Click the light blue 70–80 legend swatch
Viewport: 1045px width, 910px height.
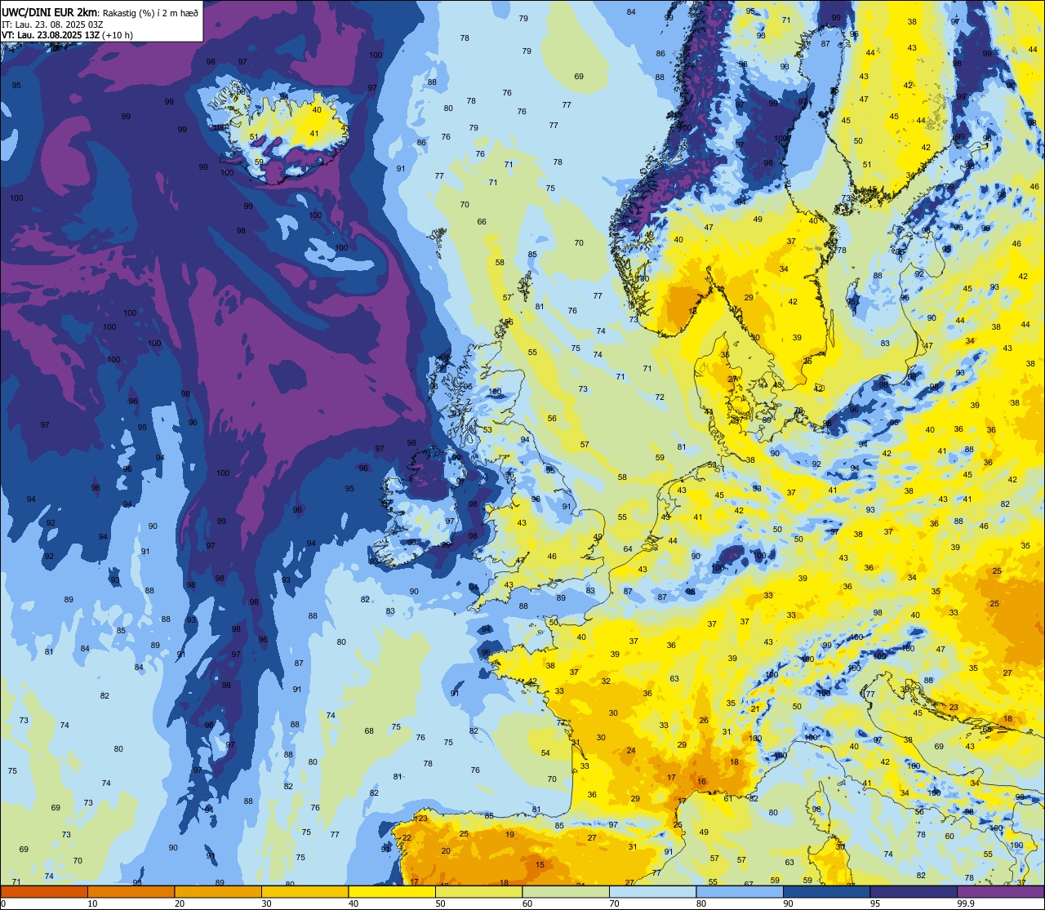pos(652,892)
